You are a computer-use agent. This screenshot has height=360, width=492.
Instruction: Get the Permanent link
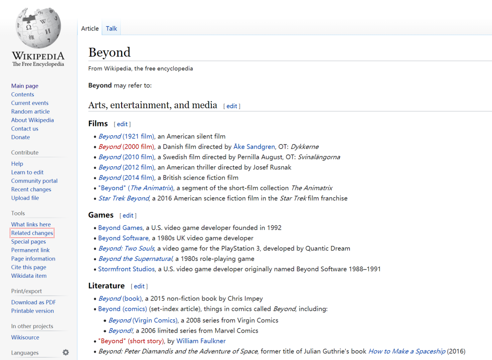point(31,250)
